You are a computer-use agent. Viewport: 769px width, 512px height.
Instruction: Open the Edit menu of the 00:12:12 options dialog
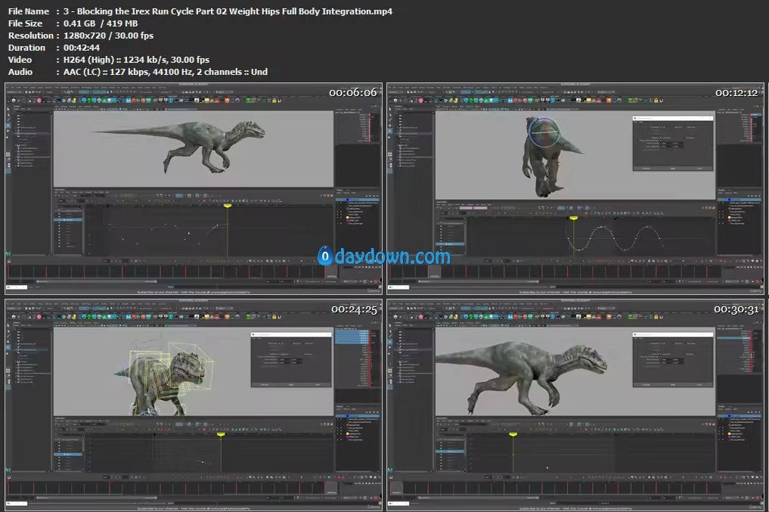(637, 124)
